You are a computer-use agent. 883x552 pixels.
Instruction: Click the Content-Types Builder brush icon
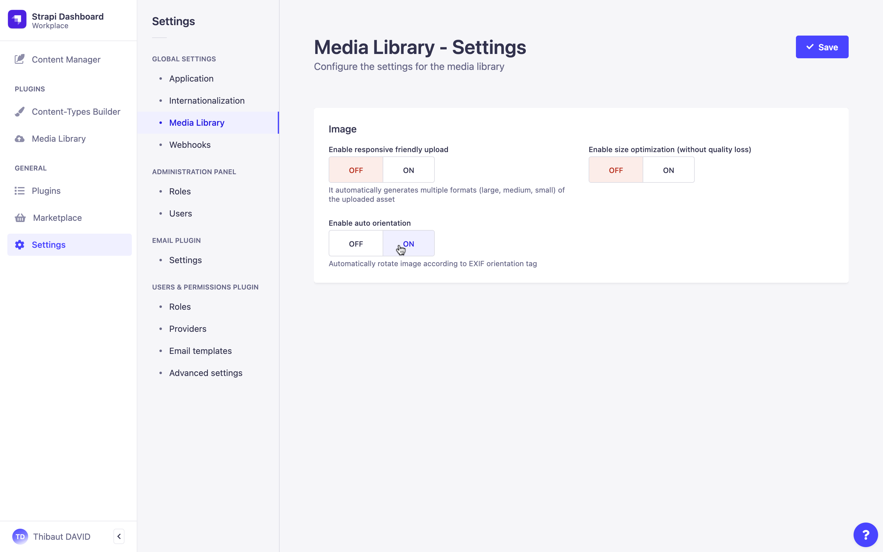20,111
